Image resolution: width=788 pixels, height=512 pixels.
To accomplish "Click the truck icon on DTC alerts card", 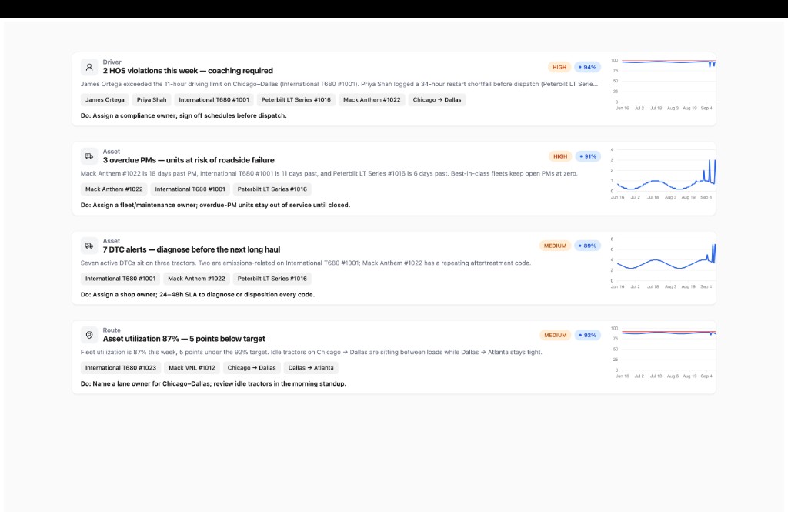I will [89, 246].
